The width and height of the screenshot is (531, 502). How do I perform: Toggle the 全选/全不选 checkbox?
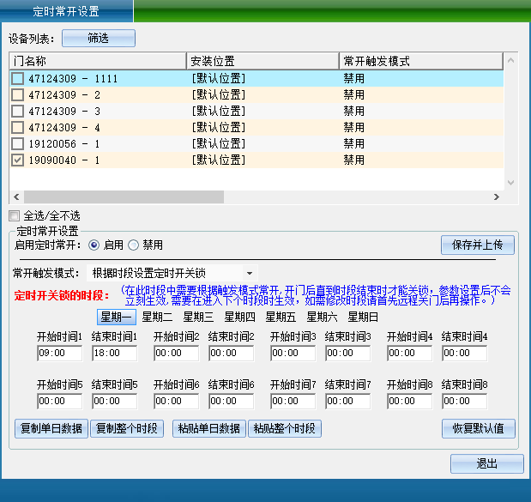[14, 215]
